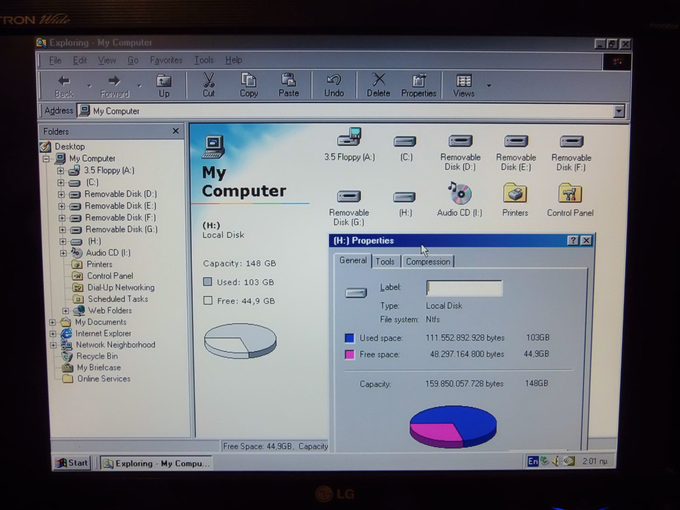This screenshot has height=510, width=680.
Task: Open the Forward history dropdown arrow
Action: pyautogui.click(x=139, y=86)
